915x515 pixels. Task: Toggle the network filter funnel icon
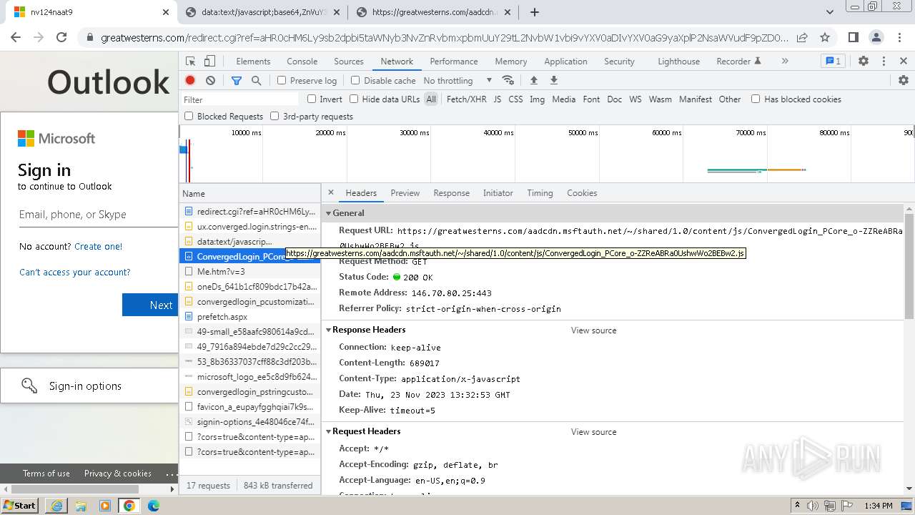237,81
